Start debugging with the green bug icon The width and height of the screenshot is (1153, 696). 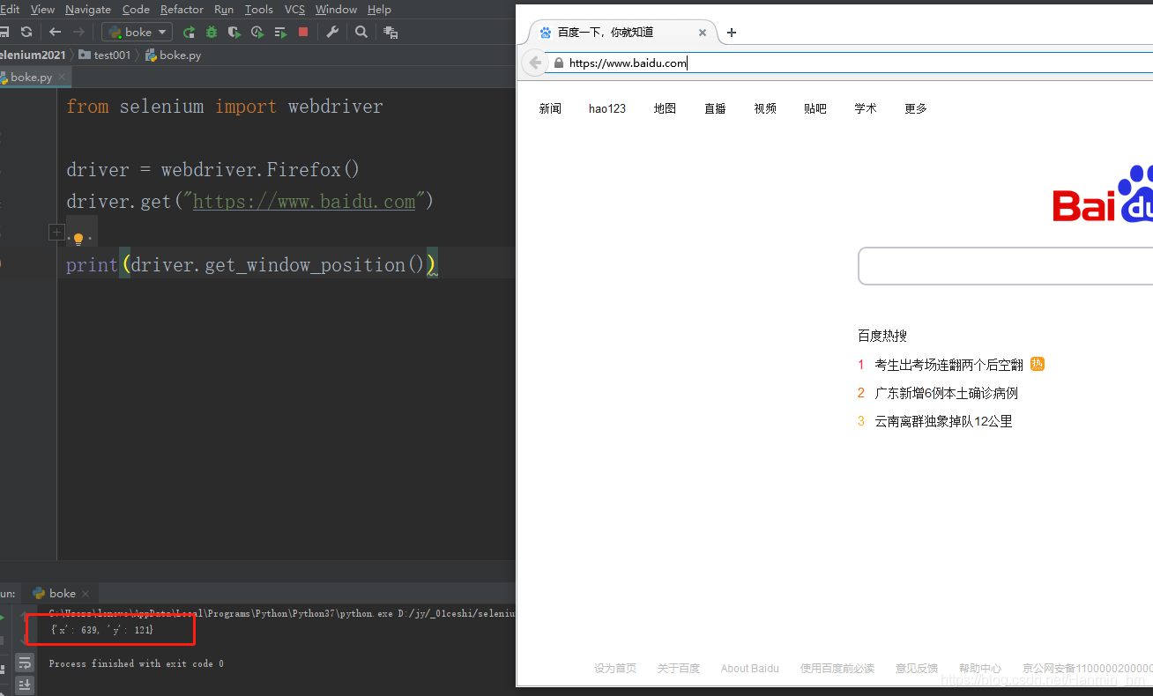click(x=212, y=32)
